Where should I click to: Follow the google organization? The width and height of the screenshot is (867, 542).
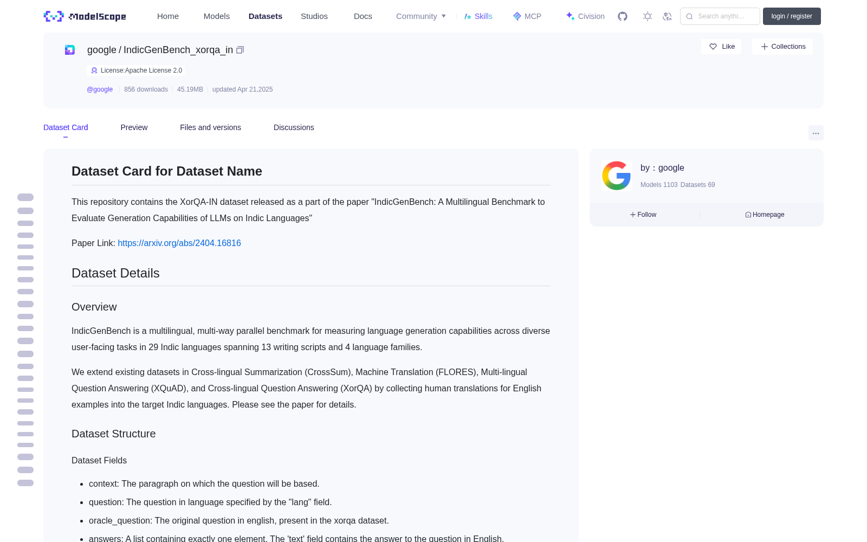pos(643,215)
